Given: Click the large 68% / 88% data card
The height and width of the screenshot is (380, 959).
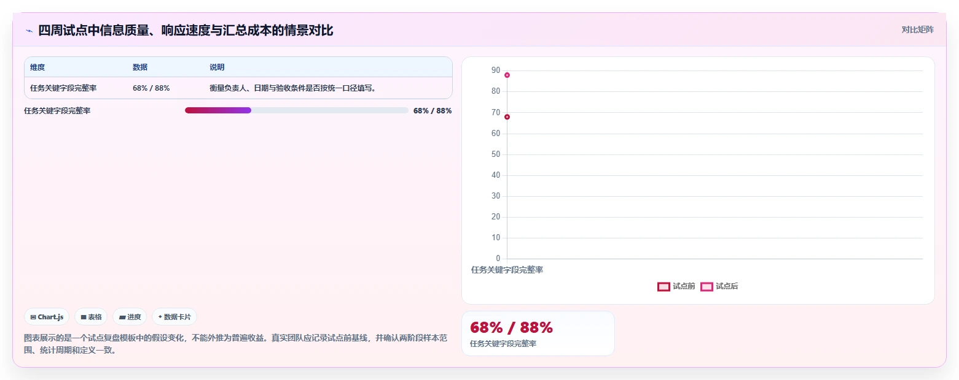Looking at the screenshot, I should tap(538, 333).
